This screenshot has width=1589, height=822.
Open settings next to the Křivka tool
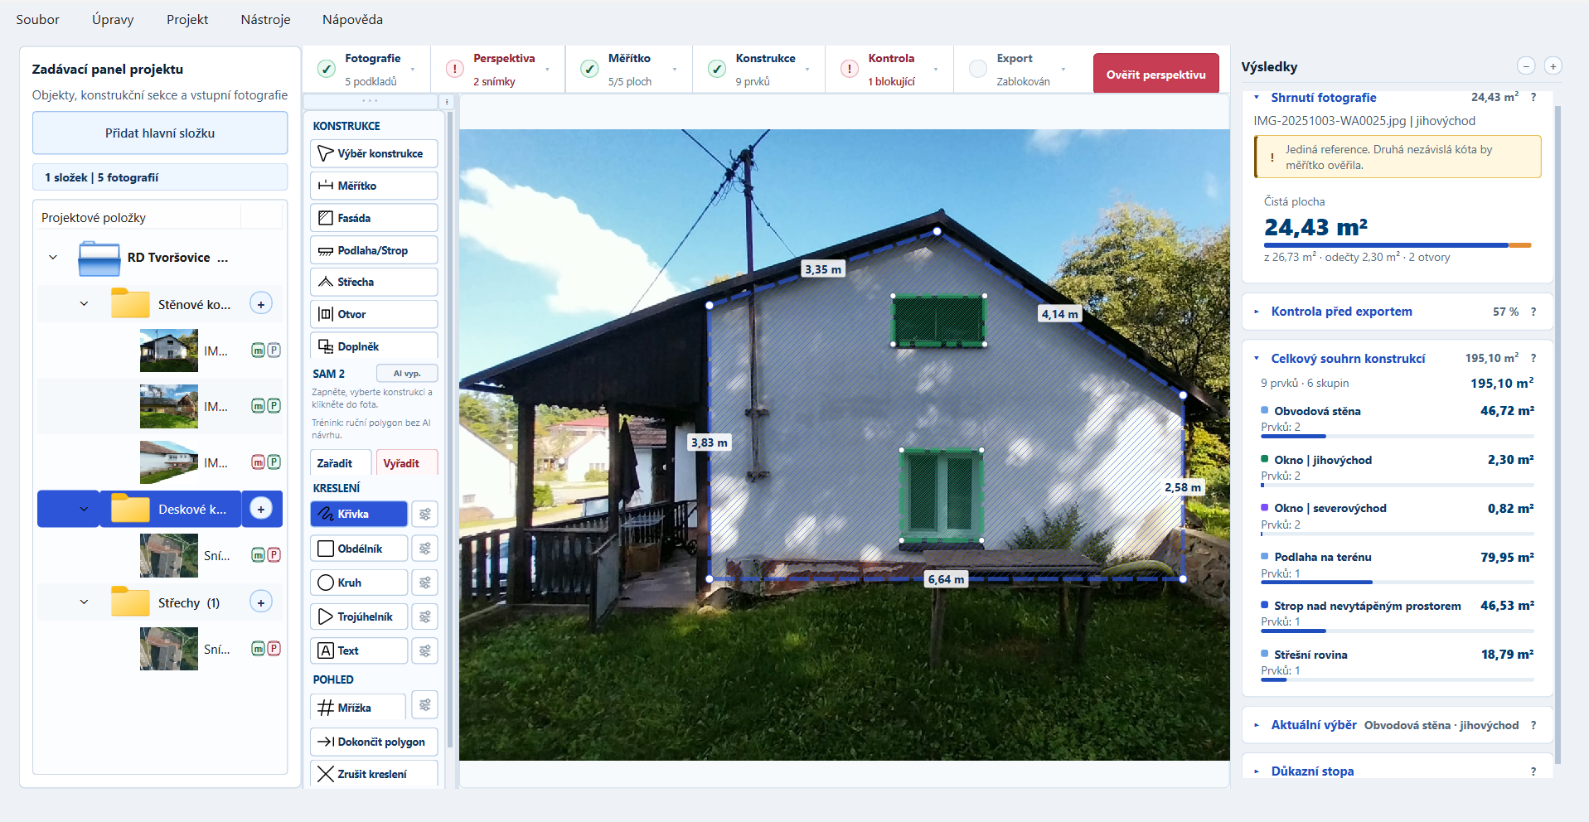(425, 514)
